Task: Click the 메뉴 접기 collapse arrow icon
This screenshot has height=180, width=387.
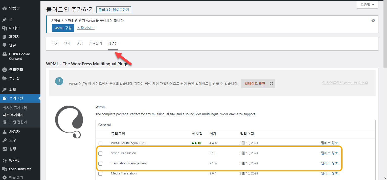Action: pos(4,177)
